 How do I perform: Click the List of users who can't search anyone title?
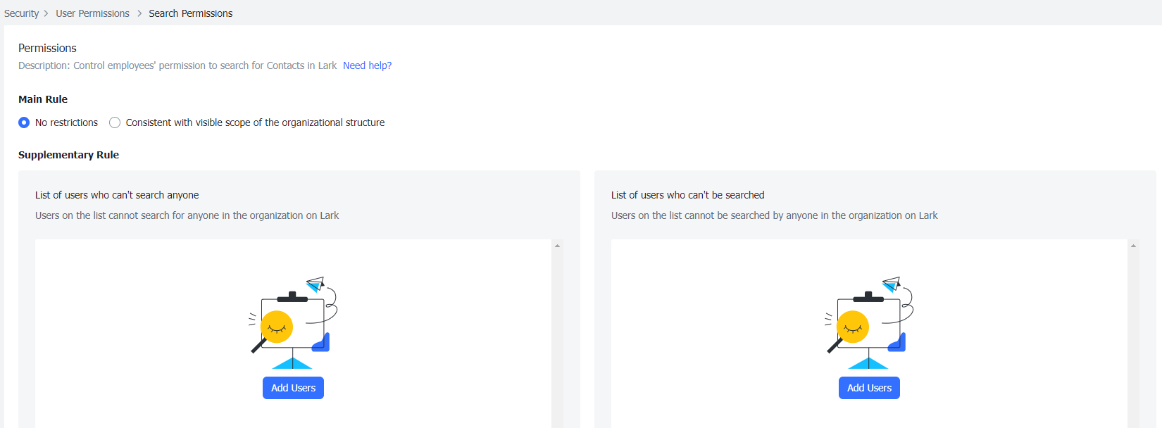click(x=117, y=195)
